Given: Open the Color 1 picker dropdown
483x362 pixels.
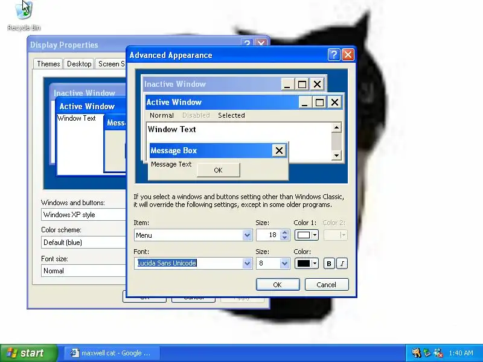Looking at the screenshot, I should pyautogui.click(x=307, y=235).
